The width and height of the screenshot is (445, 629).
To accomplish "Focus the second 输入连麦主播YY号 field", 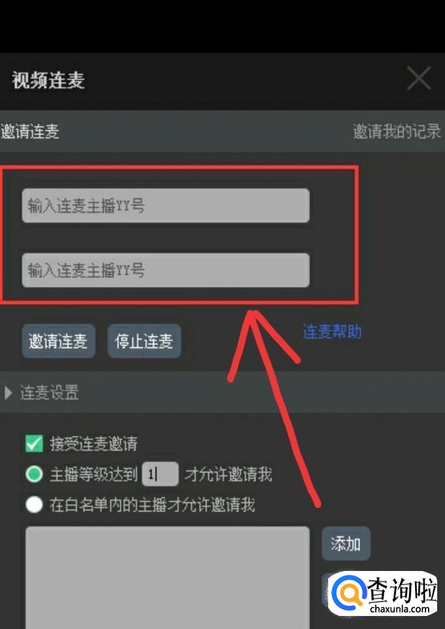I will pos(166,270).
